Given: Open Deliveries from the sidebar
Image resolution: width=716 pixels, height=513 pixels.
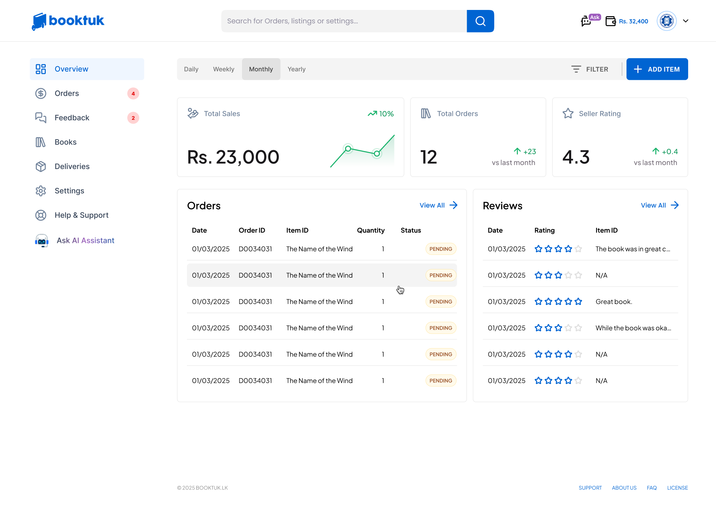Looking at the screenshot, I should (72, 166).
